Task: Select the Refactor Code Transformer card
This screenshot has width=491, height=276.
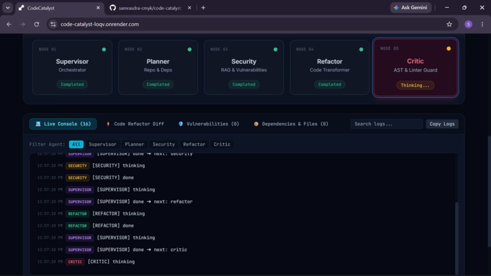Action: (330, 68)
